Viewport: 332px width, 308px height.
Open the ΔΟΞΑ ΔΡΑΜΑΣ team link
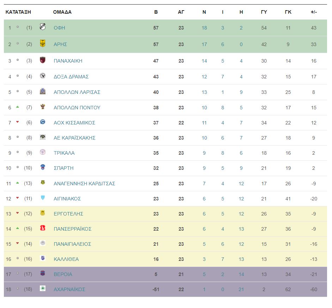click(x=71, y=77)
